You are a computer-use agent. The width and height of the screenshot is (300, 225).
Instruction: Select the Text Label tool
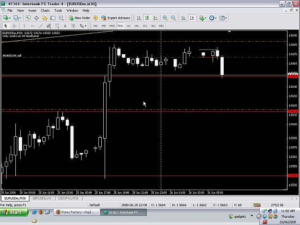73,26
